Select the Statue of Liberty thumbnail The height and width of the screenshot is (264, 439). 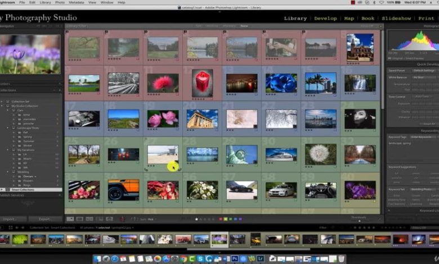241,154
